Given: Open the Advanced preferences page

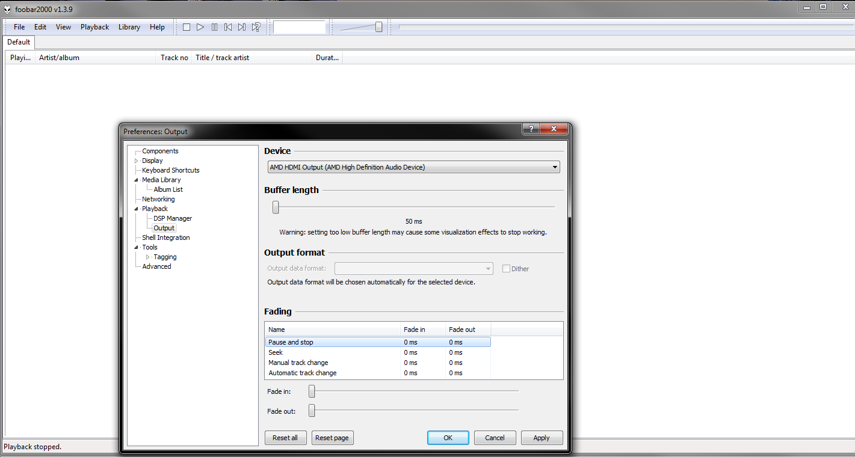Looking at the screenshot, I should pyautogui.click(x=157, y=266).
